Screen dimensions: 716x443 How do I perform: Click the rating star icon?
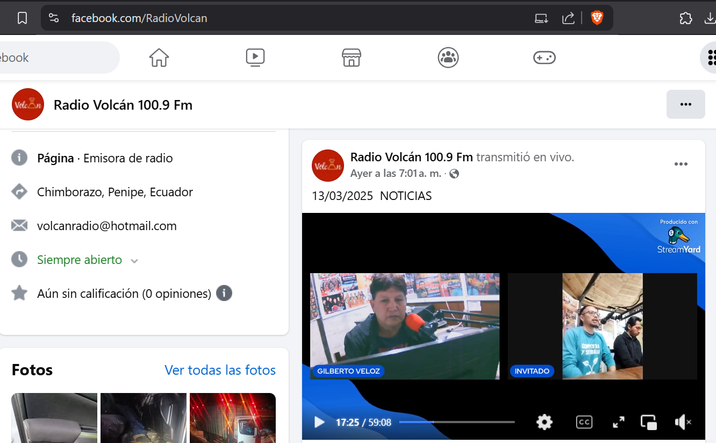[19, 293]
